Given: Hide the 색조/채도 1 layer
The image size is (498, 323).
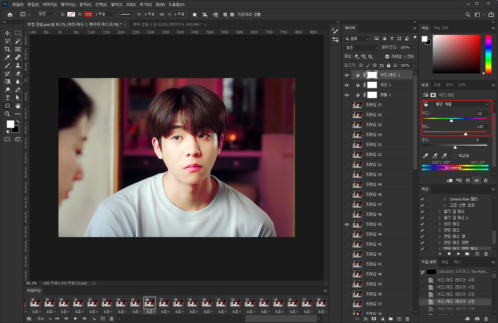Looking at the screenshot, I should coord(347,75).
